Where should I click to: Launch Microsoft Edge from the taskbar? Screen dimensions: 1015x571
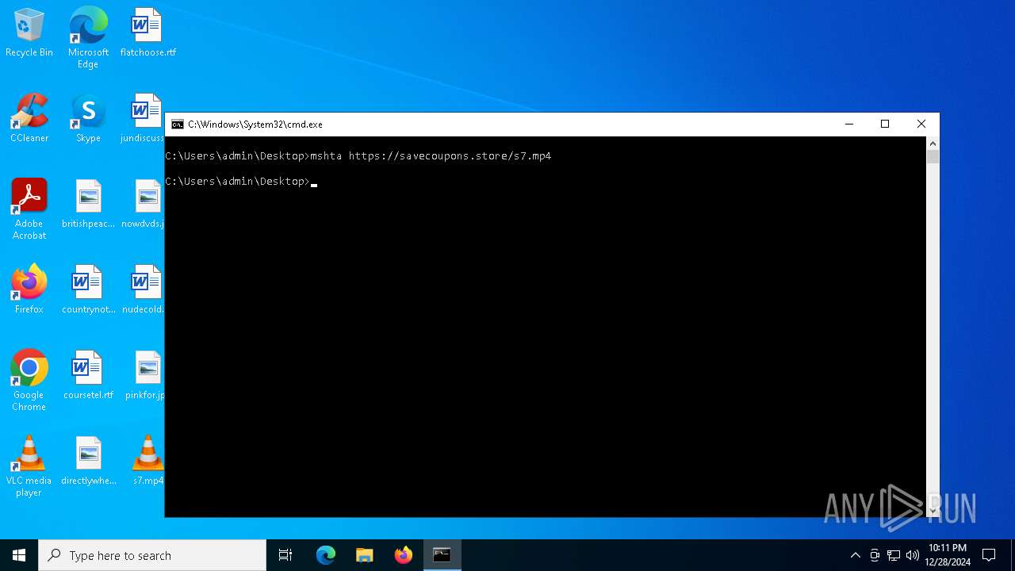pyautogui.click(x=326, y=555)
